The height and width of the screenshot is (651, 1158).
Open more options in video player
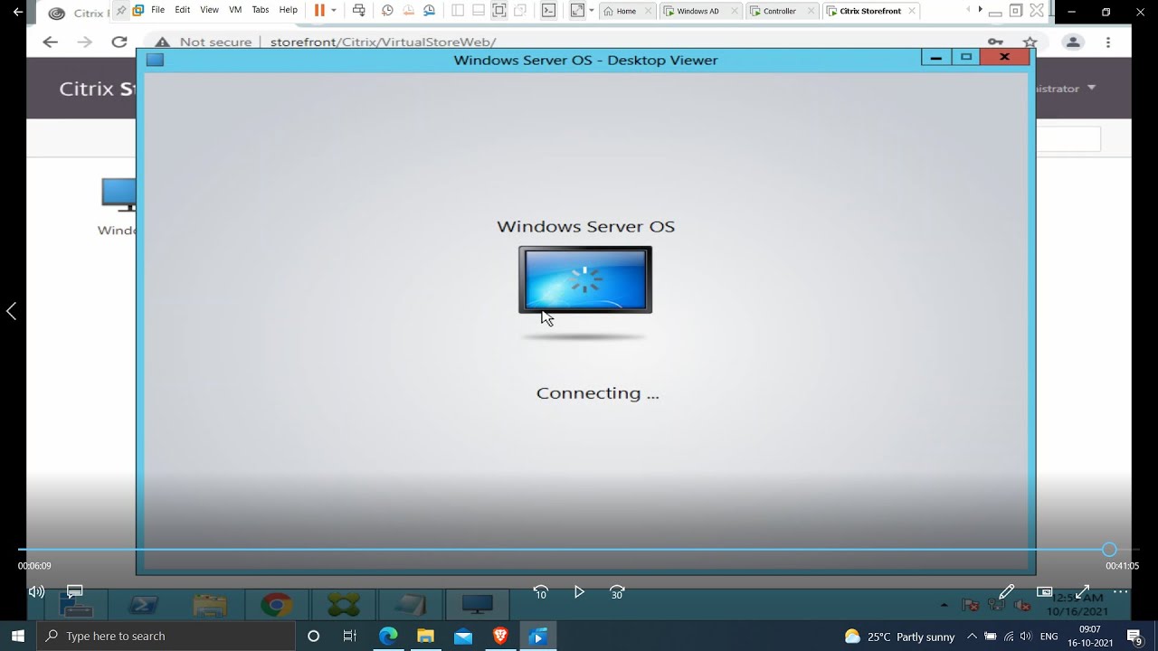click(x=1120, y=591)
